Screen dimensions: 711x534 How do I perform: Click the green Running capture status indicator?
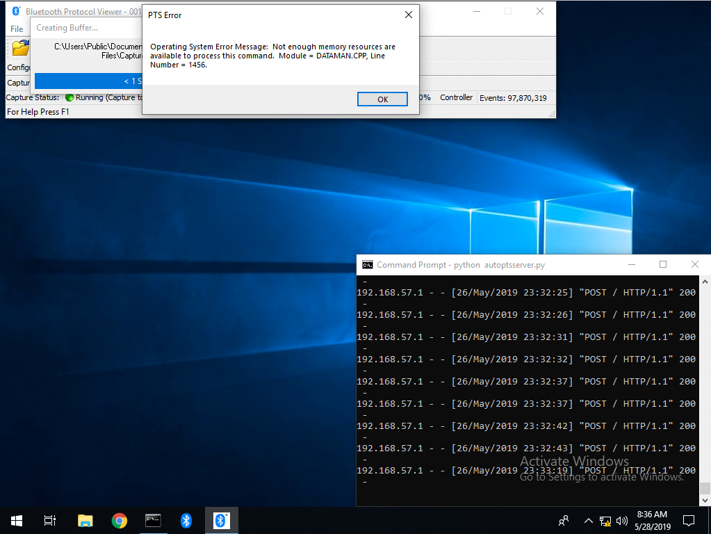[x=70, y=97]
